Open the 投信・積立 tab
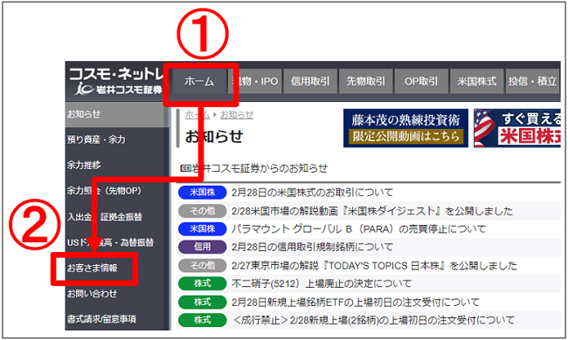568x340 pixels. click(x=532, y=81)
